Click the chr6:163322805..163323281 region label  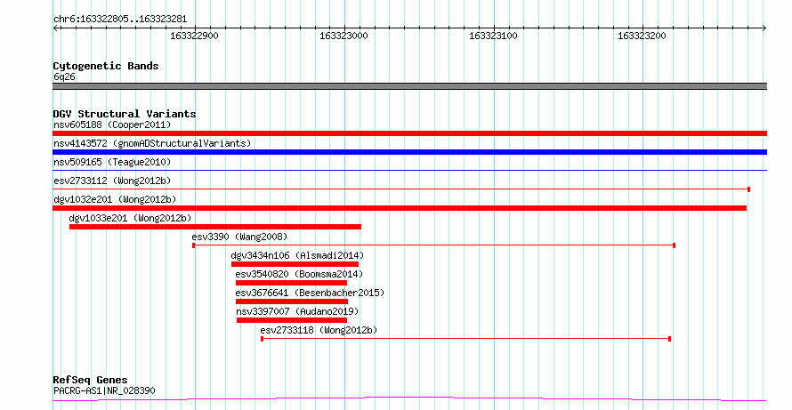point(120,20)
